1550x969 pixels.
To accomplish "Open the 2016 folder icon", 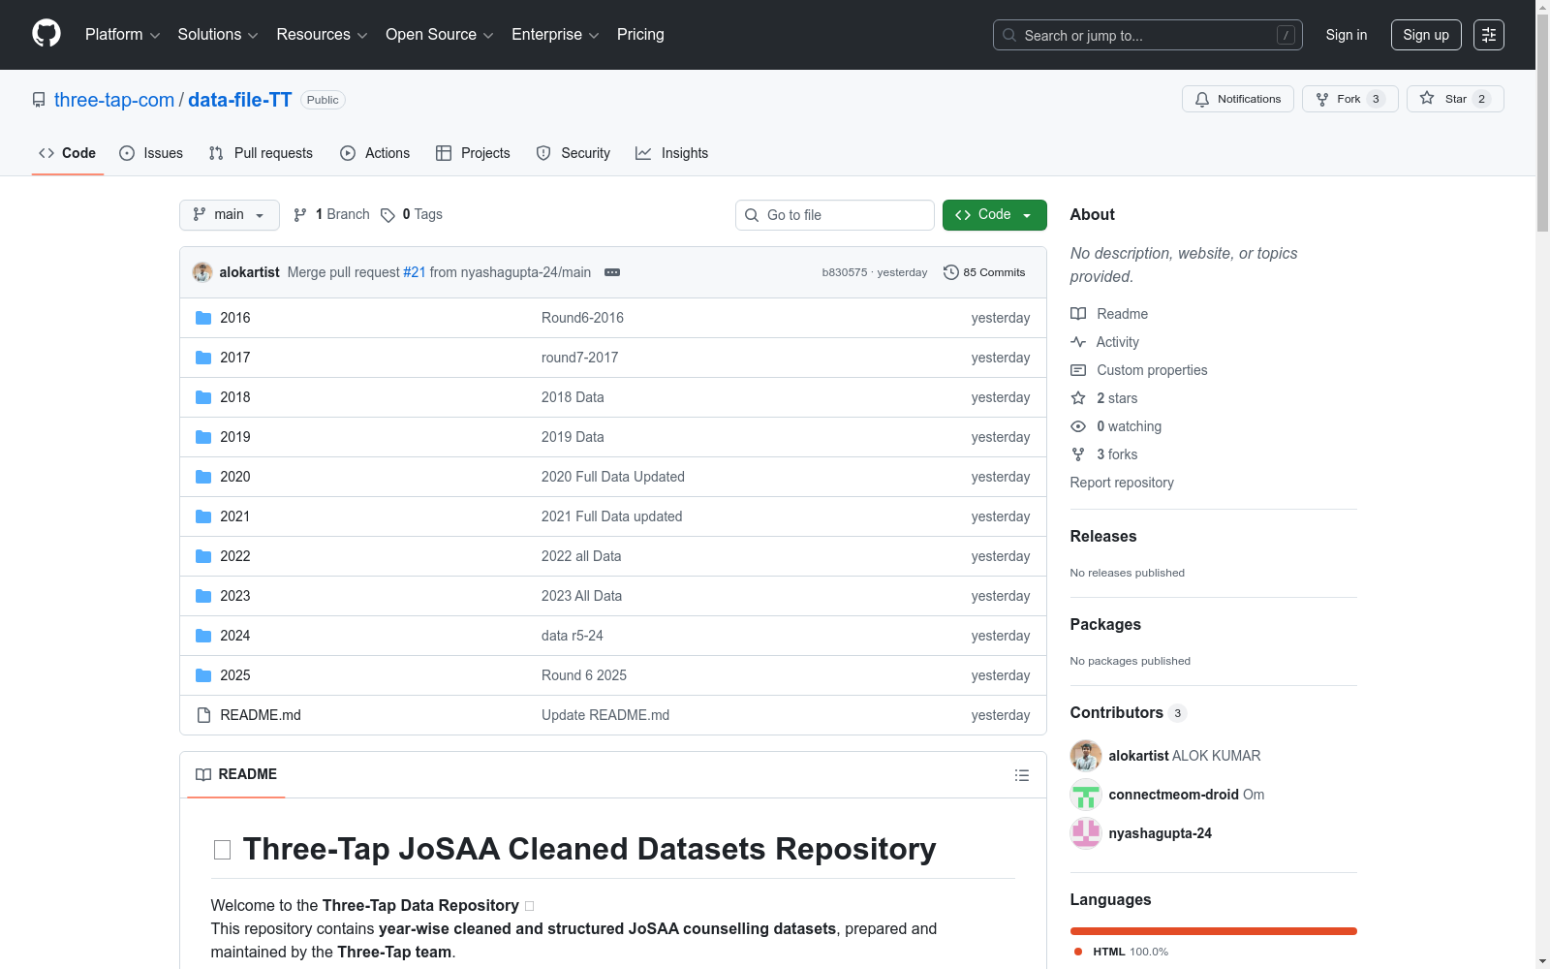I will (203, 318).
